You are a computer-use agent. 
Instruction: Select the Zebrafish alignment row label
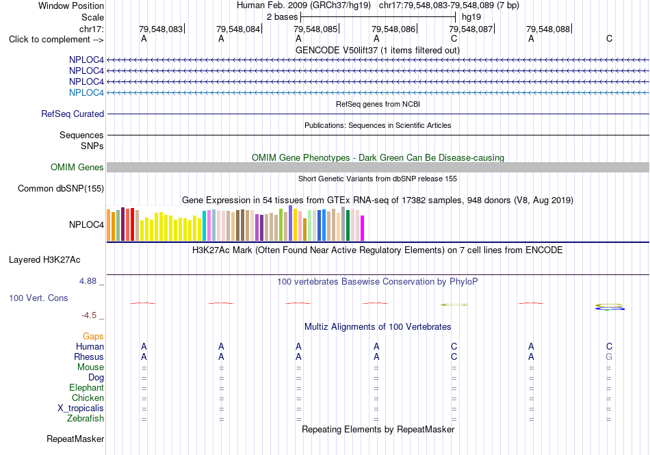[86, 419]
